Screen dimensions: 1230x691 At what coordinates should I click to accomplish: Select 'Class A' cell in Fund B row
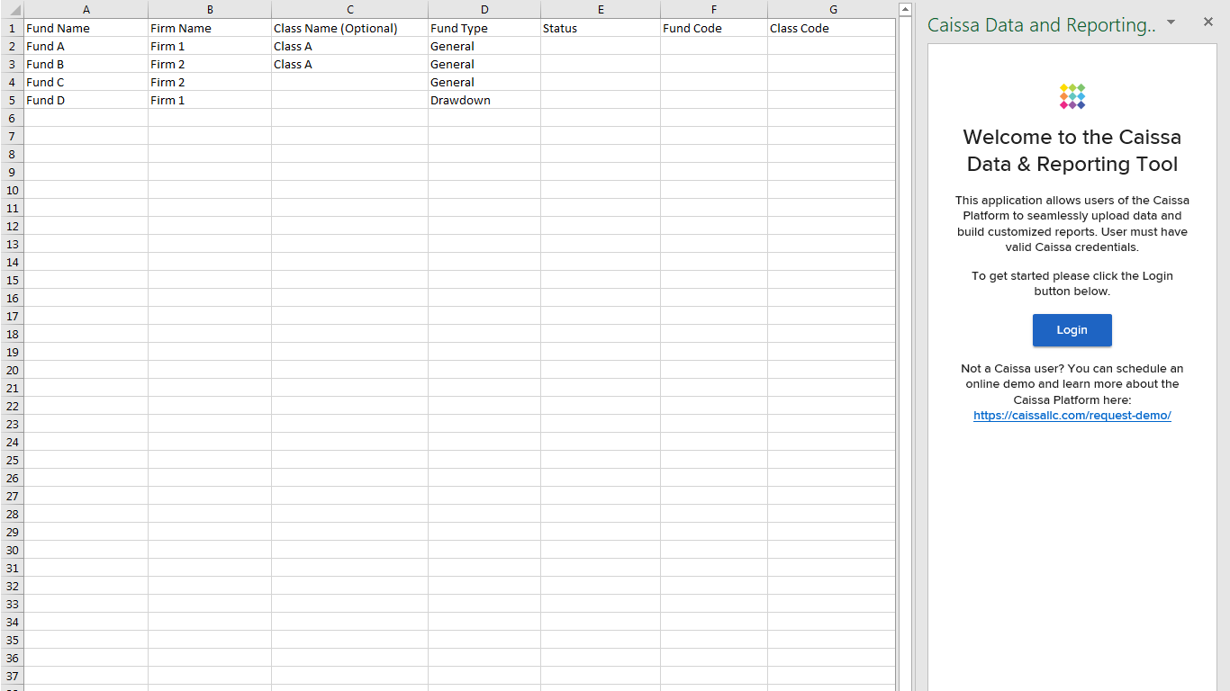[x=349, y=64]
